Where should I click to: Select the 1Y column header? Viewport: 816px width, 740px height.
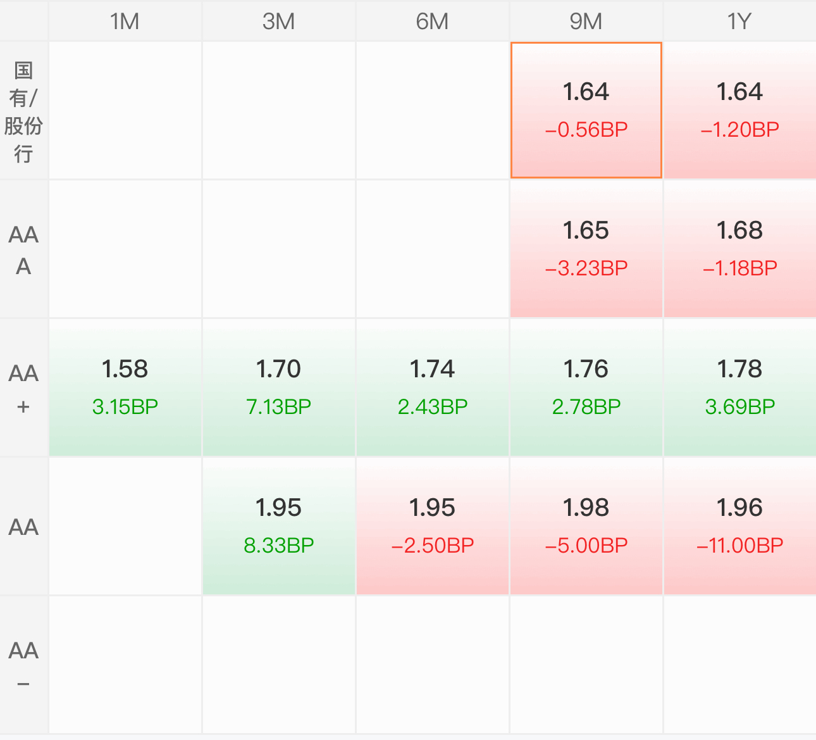click(x=739, y=21)
